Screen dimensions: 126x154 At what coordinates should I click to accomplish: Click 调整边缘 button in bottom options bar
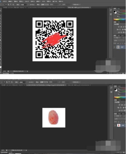point(76,82)
